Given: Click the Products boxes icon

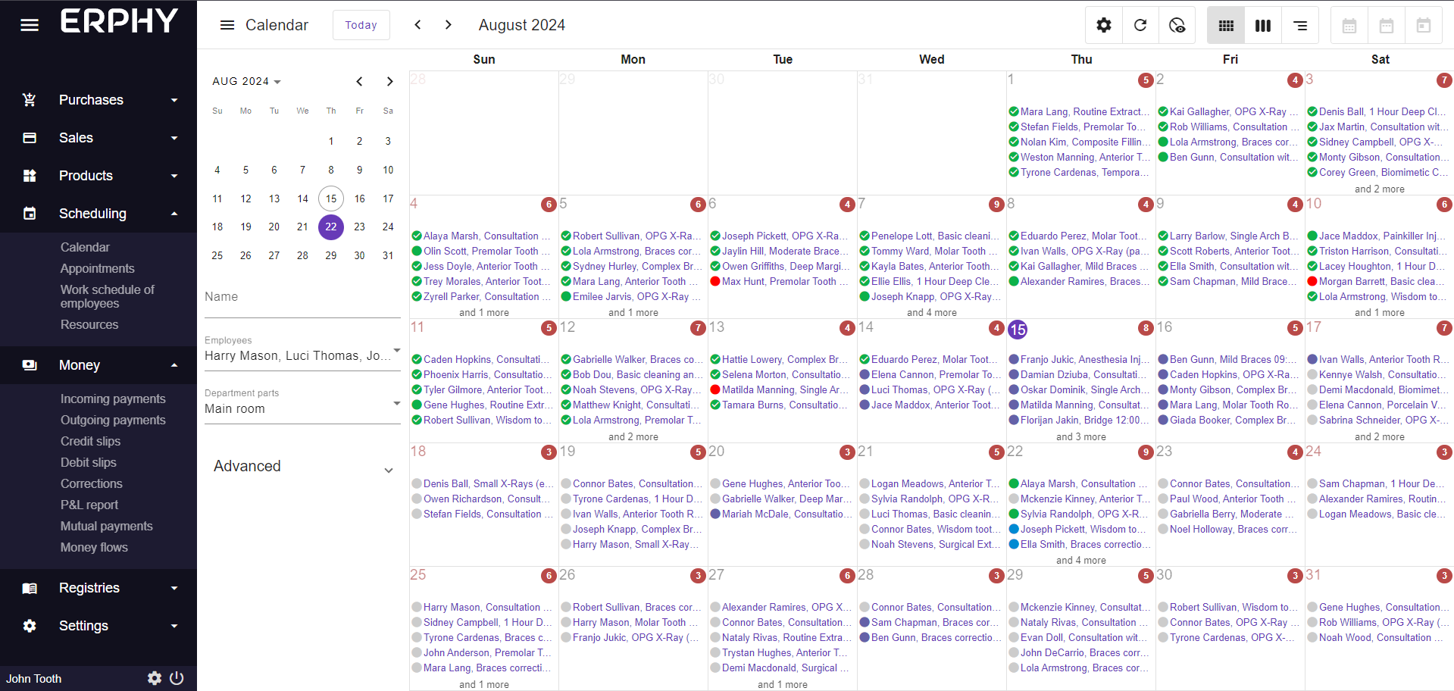Looking at the screenshot, I should [x=30, y=175].
